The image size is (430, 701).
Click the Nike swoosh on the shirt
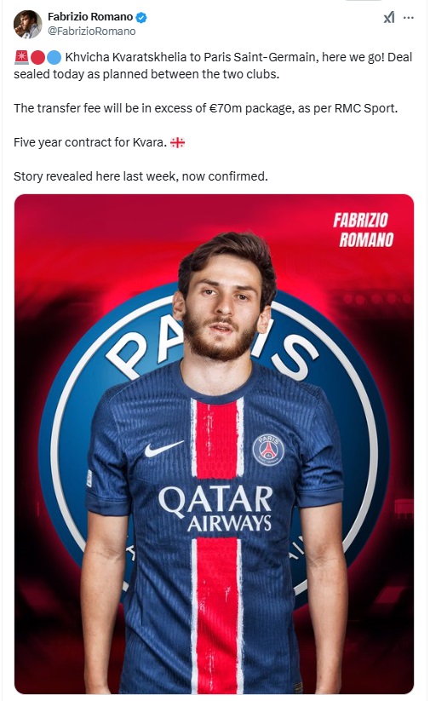coord(163,448)
